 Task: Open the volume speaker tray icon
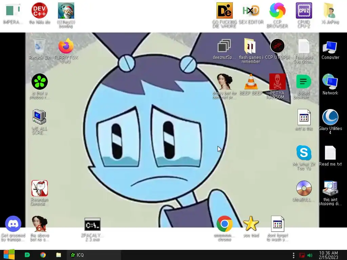[310, 255]
